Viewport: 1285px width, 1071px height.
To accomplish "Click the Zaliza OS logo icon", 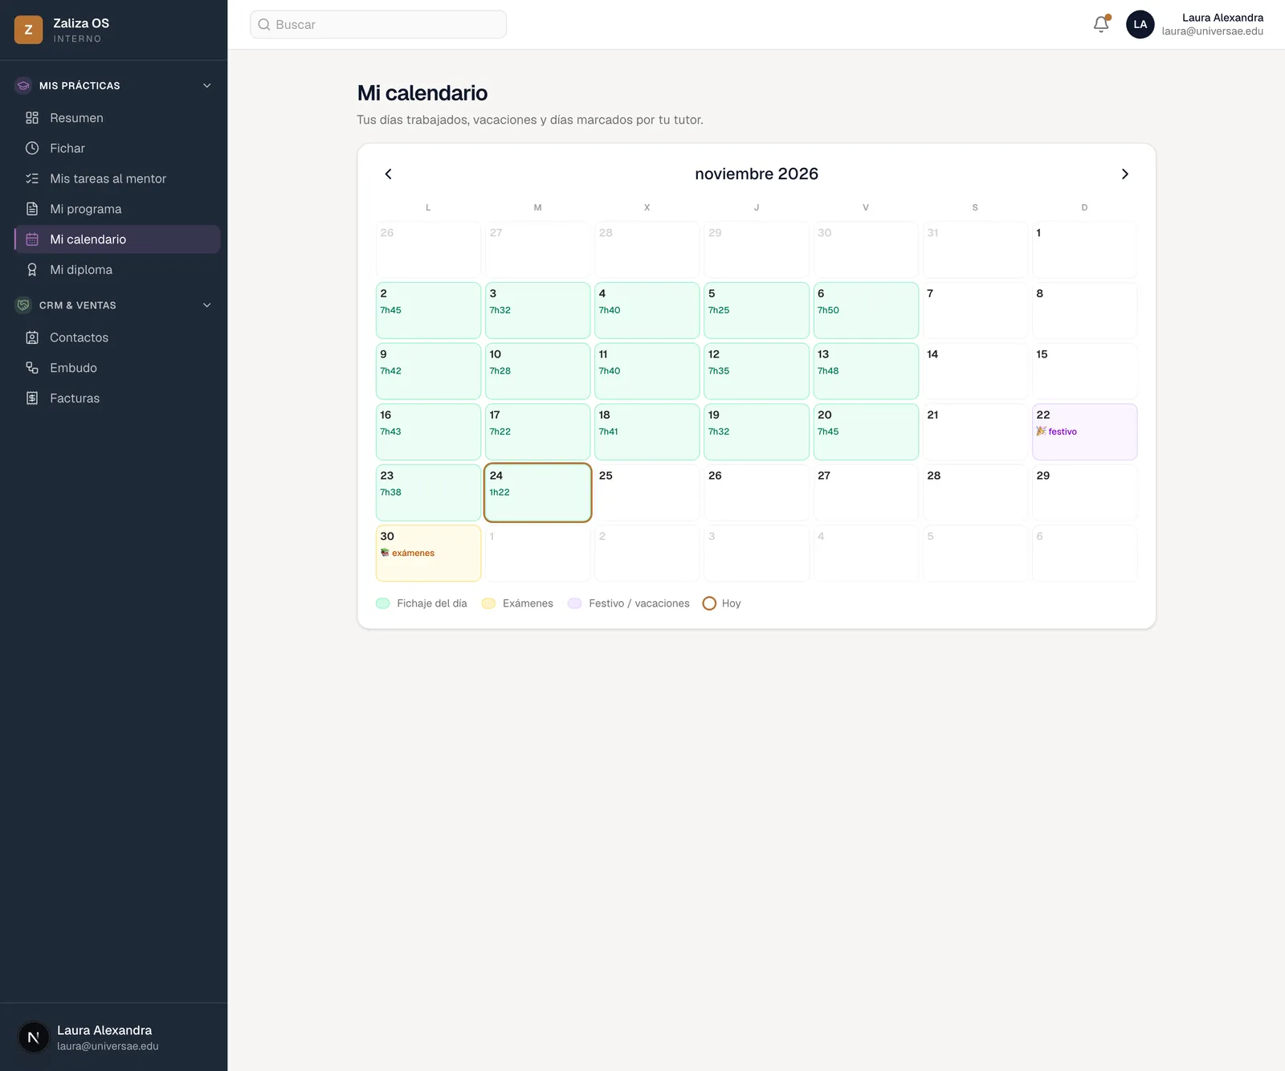I will coord(28,30).
